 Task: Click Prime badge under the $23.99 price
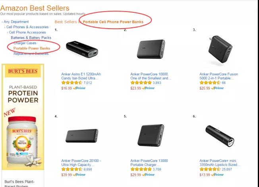point(149,88)
